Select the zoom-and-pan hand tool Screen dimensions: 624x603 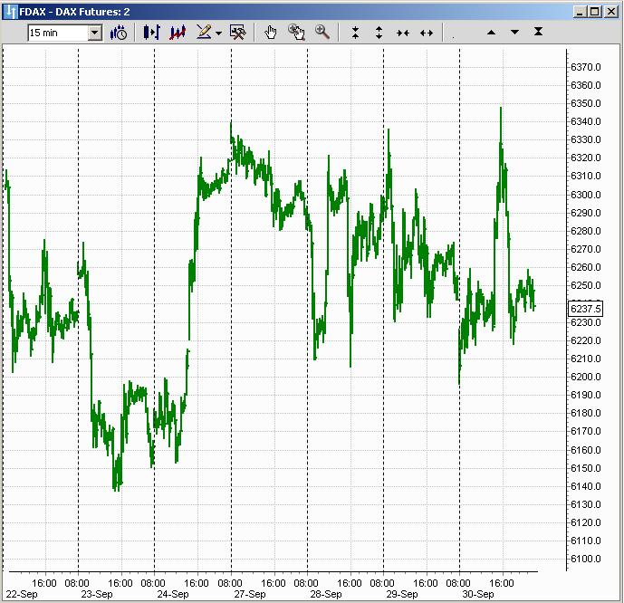(x=296, y=33)
